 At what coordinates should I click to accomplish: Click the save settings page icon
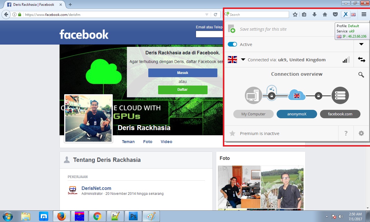pyautogui.click(x=232, y=29)
